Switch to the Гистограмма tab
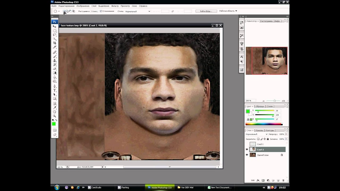The width and height of the screenshot is (340, 191). click(x=266, y=21)
